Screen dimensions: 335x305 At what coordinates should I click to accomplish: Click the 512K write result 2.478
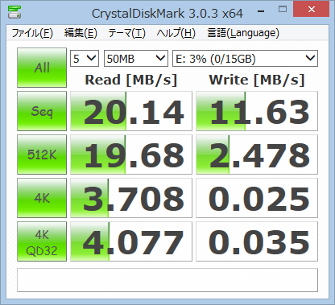coord(257,155)
